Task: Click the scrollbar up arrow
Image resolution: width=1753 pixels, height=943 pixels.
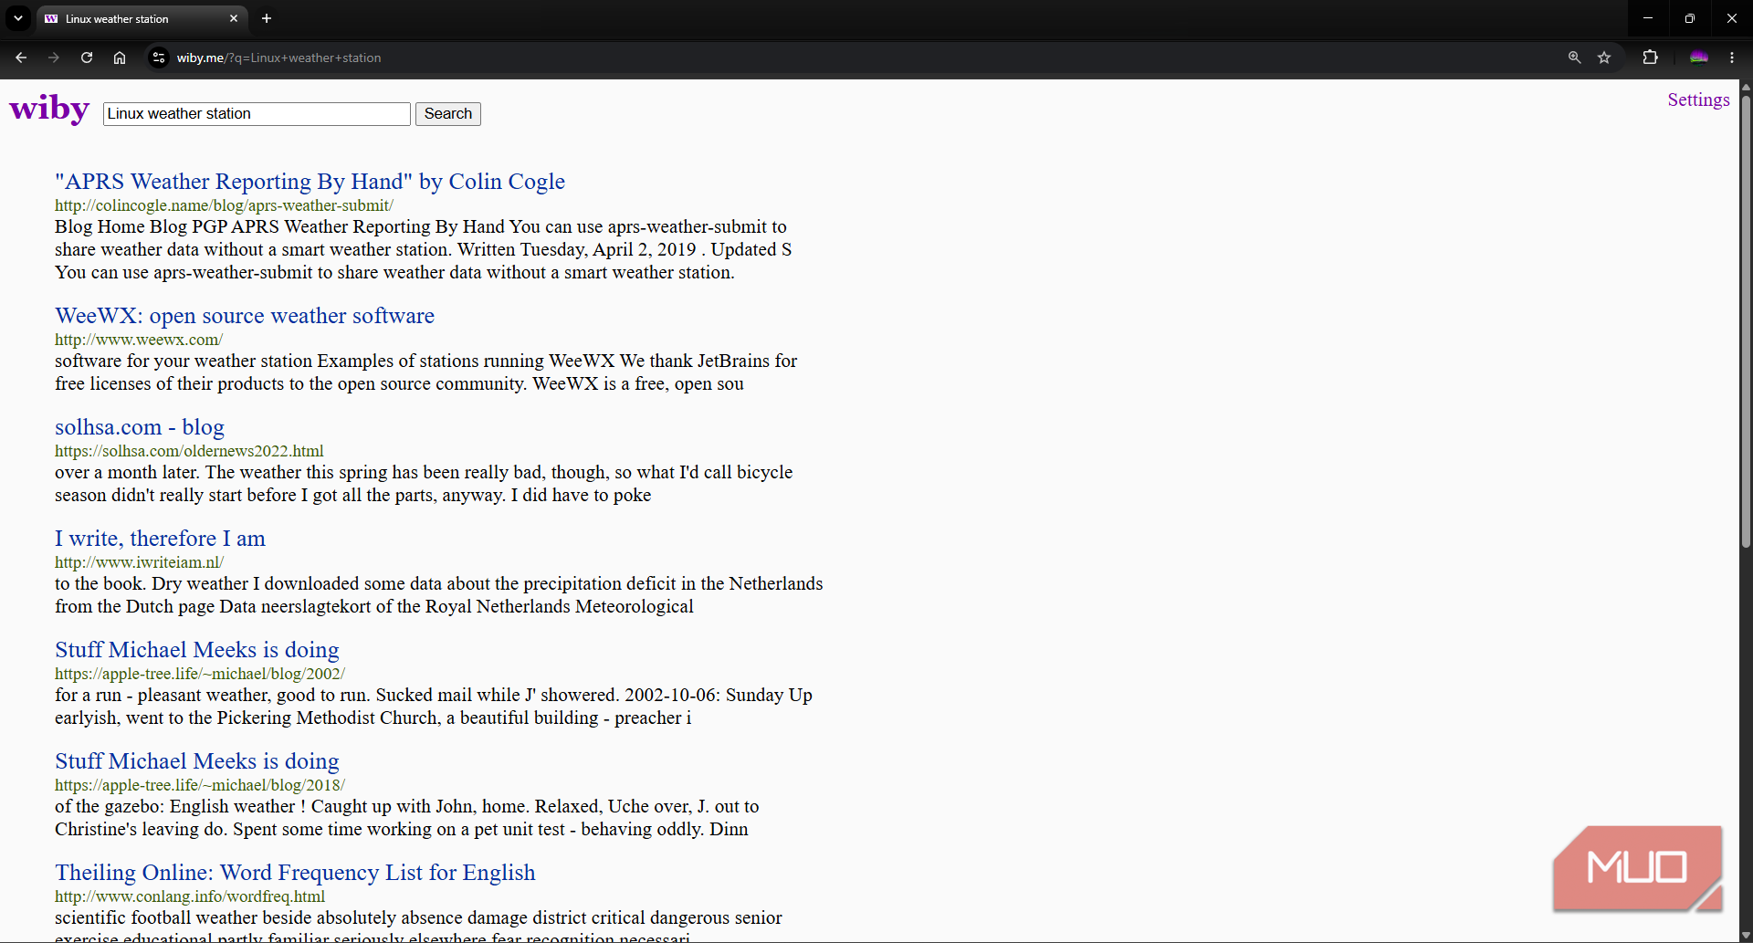Action: (1746, 87)
